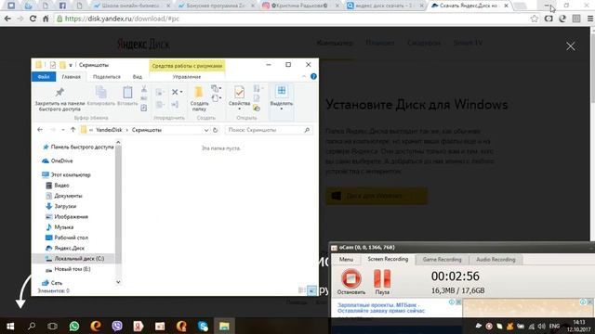Screen dimensions: 595x334
Task: Open Yandex Browser from the taskbar
Action: (139, 326)
